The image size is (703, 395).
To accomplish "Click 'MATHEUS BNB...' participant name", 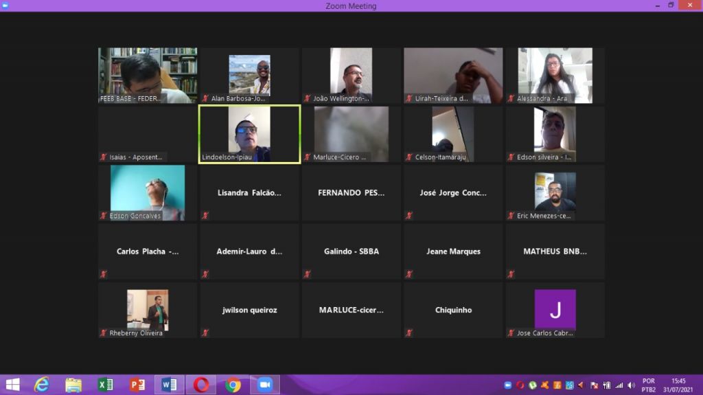I will pos(555,251).
